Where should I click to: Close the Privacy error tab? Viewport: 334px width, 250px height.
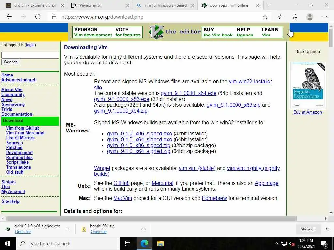(x=128, y=6)
